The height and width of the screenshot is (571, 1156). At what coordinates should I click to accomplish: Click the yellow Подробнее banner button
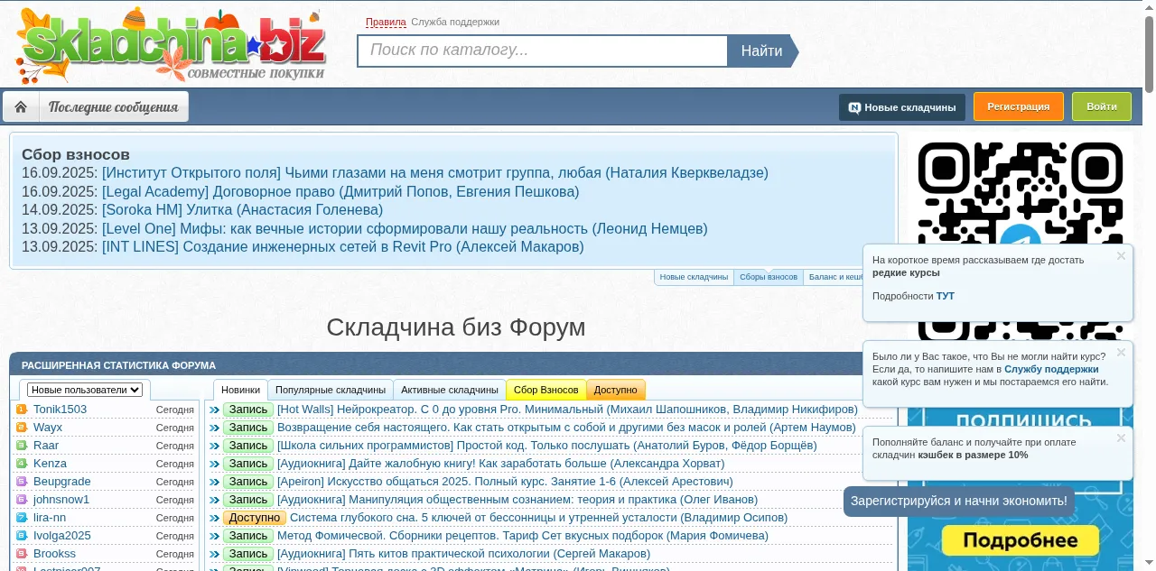[x=1021, y=540]
